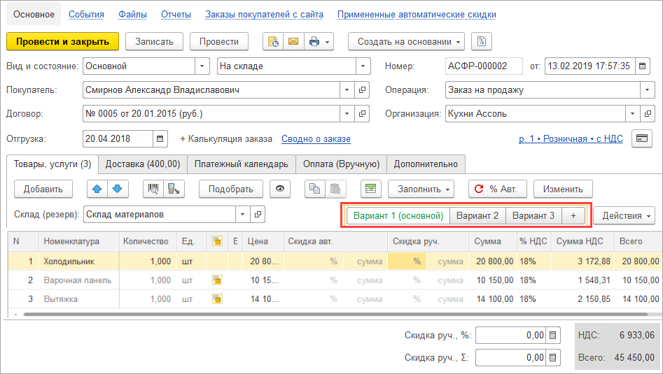The image size is (663, 374).
Task: Switch to Платежный календарь tab
Action: [242, 164]
